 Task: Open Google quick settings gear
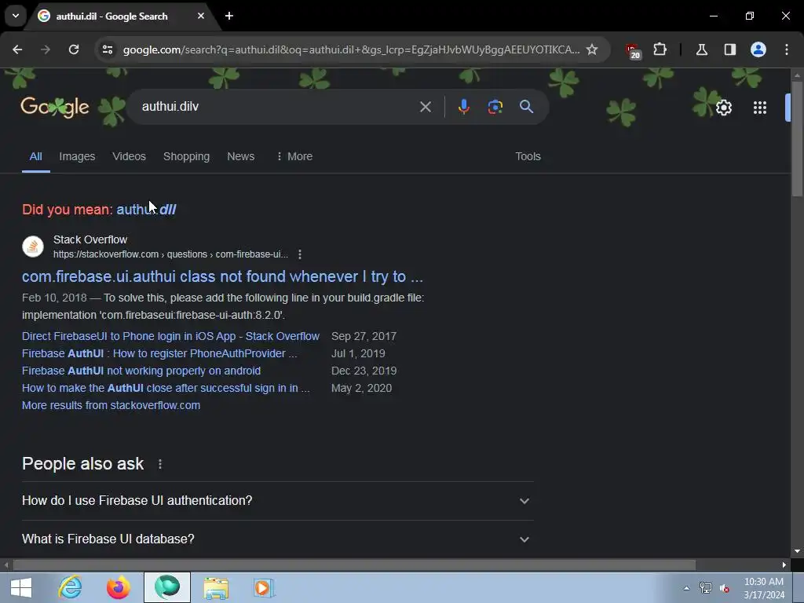(x=723, y=108)
